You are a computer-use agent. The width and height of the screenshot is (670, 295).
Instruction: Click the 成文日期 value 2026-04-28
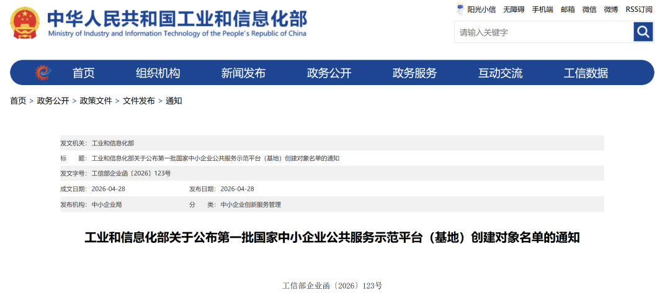(109, 189)
